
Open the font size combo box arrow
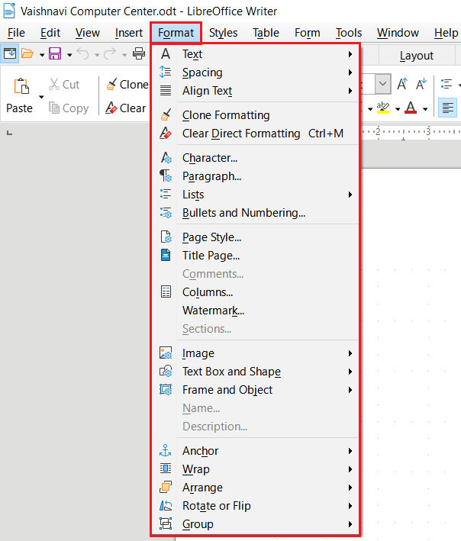coord(382,84)
